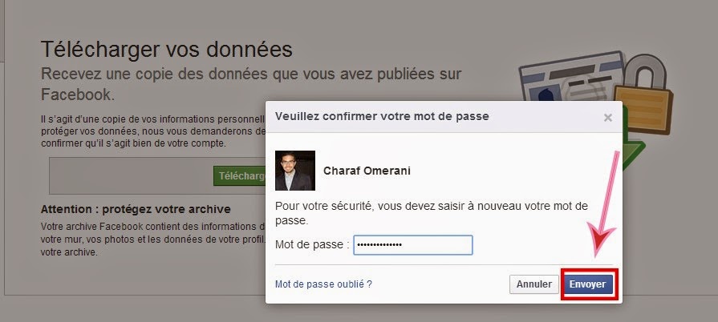Screen dimensions: 718x322
Task: Click the green Télécharger button
Action: (x=240, y=176)
